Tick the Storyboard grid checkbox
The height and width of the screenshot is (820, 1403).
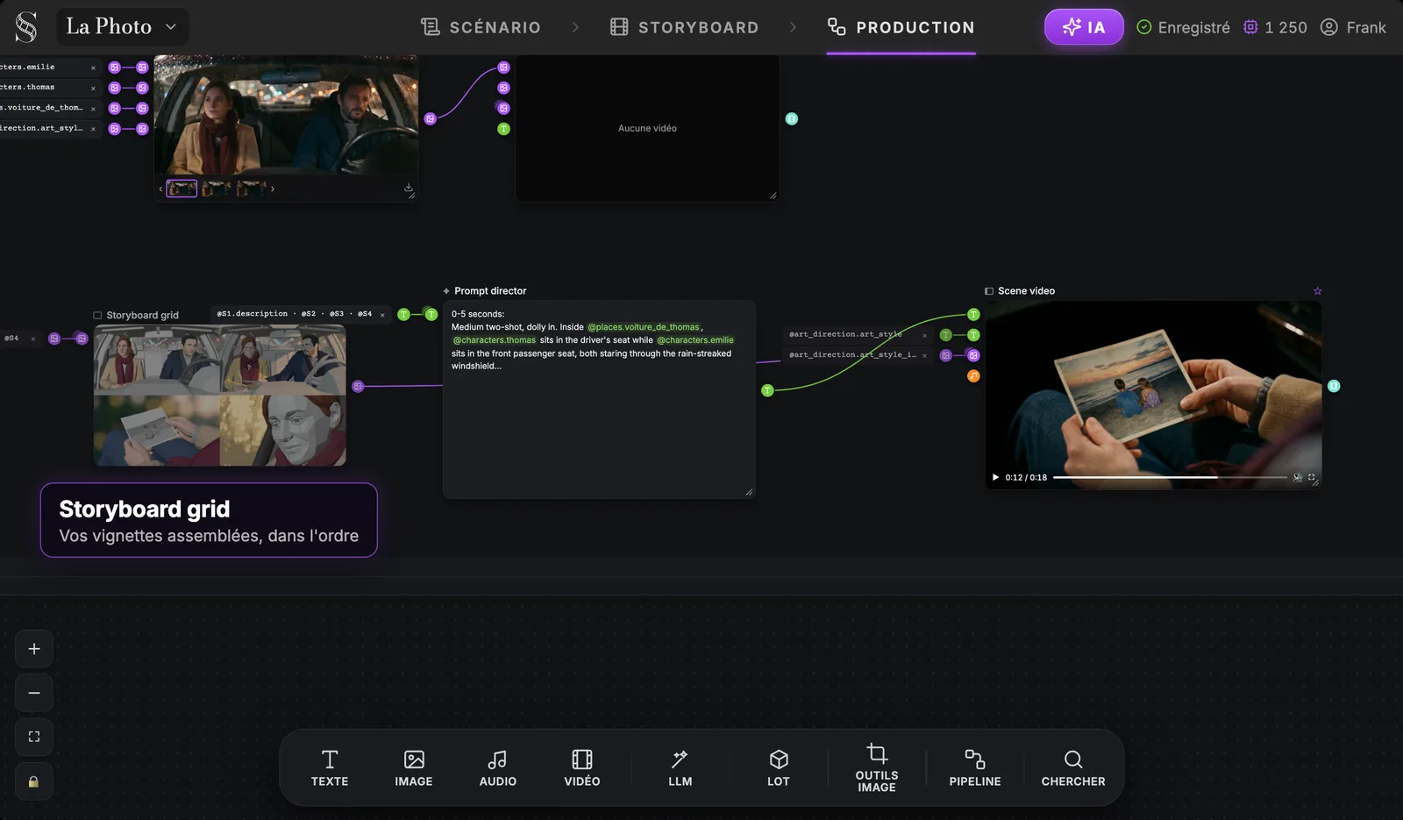pos(97,316)
